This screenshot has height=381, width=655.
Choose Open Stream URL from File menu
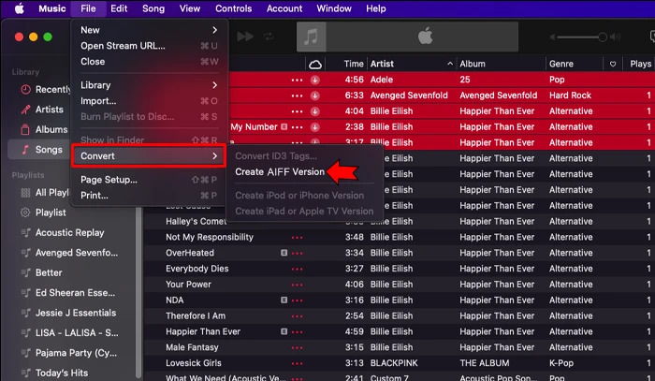click(x=122, y=45)
